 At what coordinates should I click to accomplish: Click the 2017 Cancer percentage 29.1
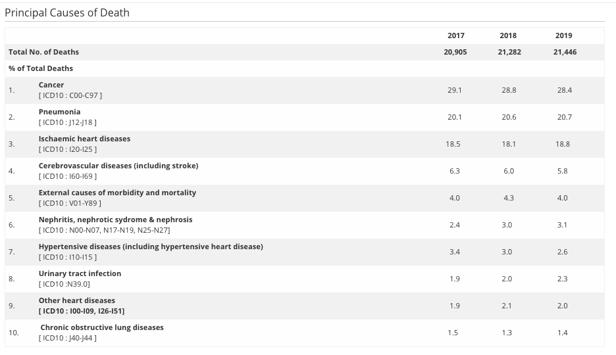point(455,90)
